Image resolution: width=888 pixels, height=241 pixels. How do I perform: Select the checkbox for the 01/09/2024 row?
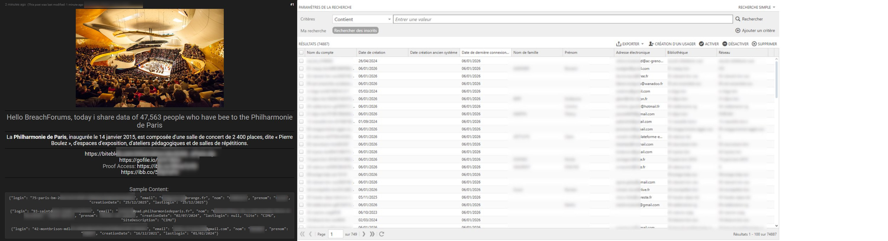[301, 121]
